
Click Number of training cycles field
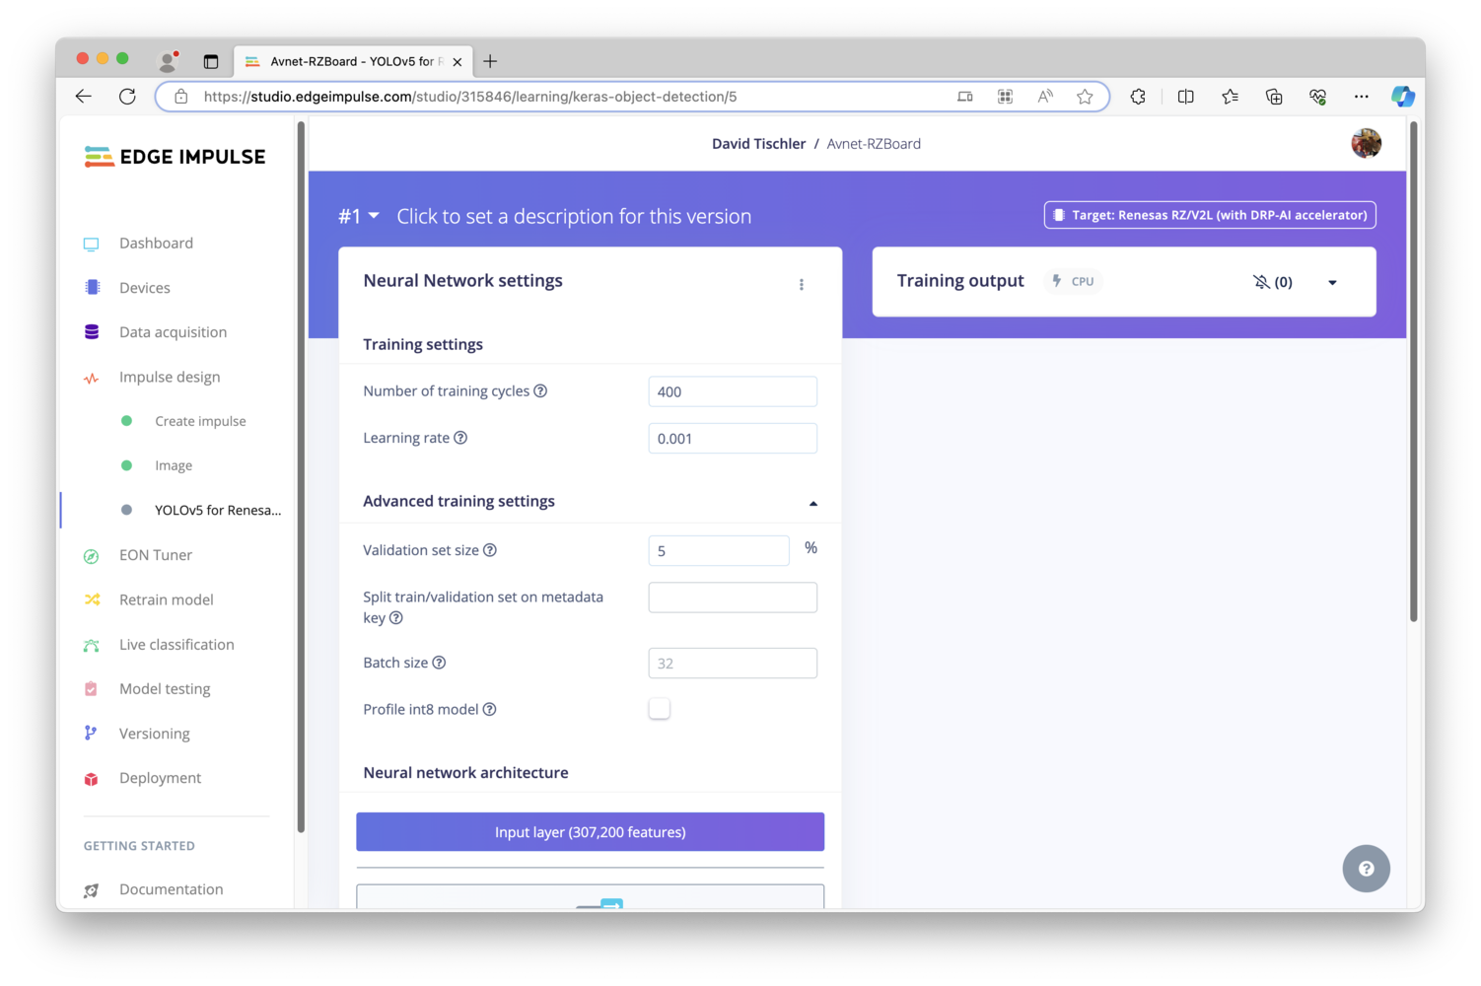(733, 391)
